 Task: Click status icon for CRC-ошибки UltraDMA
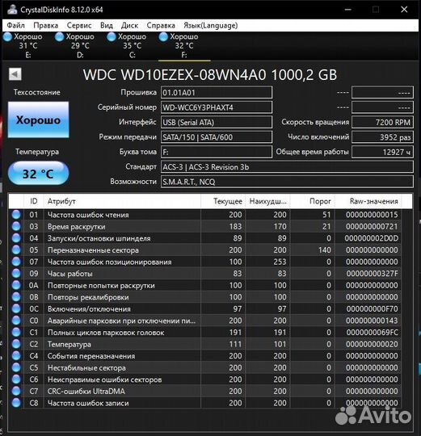(x=16, y=391)
